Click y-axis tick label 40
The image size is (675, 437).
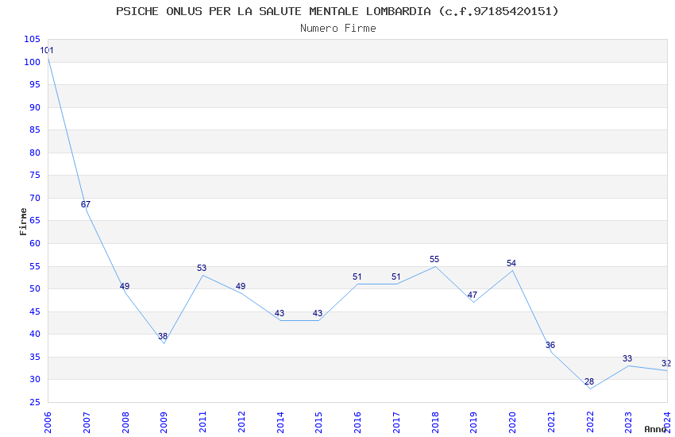click(35, 334)
